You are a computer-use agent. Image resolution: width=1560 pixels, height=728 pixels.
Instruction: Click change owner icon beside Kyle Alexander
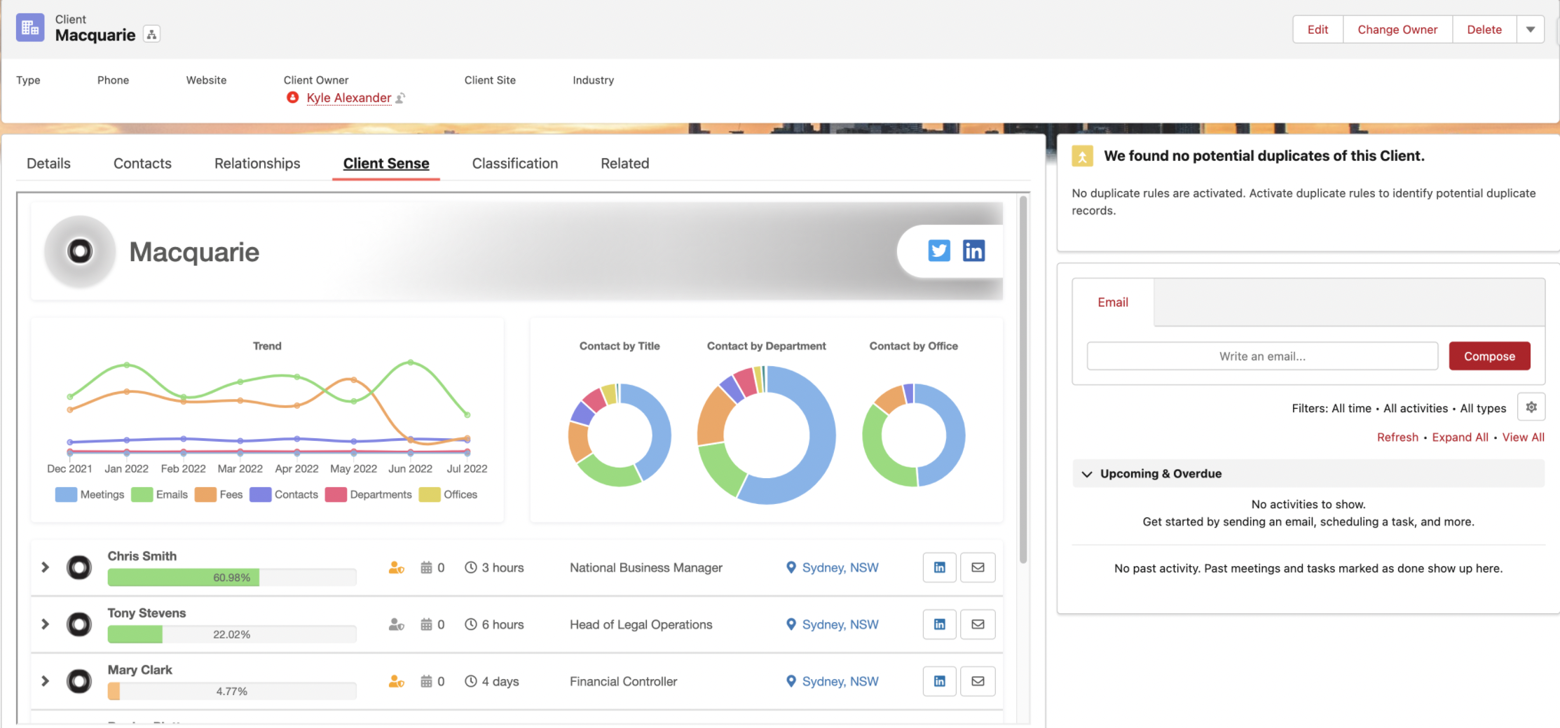(x=400, y=98)
